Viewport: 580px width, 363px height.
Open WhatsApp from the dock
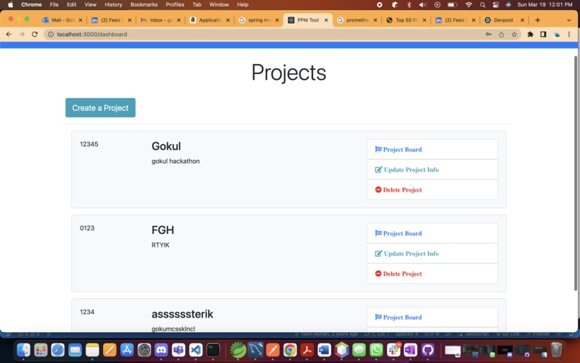pyautogui.click(x=376, y=349)
